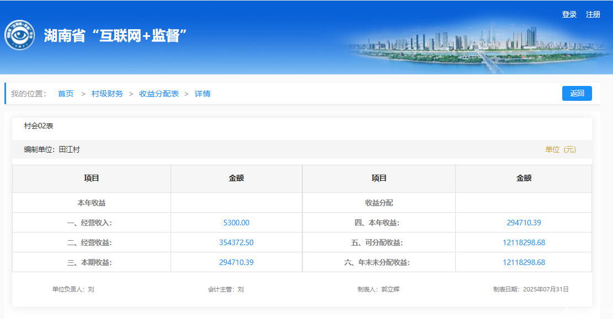Open the 五、可分配收益 amount value
The width and height of the screenshot is (613, 319).
coord(524,242)
